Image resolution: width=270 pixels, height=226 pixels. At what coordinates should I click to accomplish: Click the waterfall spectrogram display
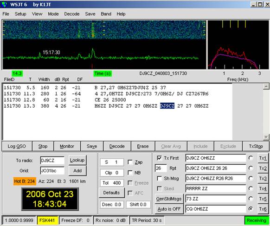tap(104, 30)
